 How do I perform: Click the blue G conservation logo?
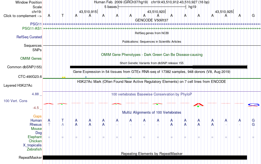coord(254,105)
